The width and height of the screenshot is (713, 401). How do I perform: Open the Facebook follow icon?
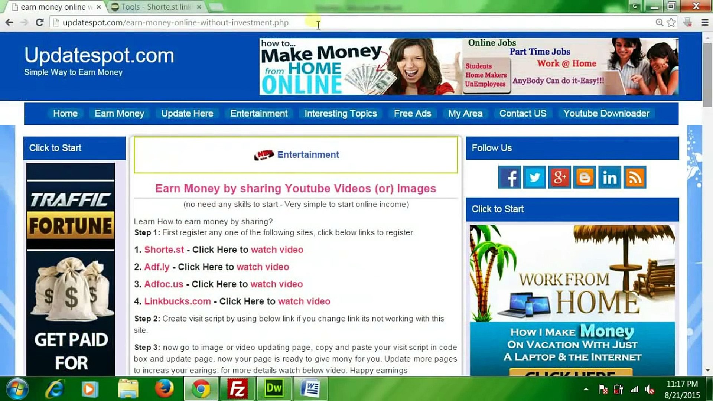tap(509, 177)
